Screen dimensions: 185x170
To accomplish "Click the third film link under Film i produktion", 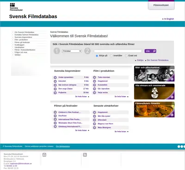I will [103, 85].
